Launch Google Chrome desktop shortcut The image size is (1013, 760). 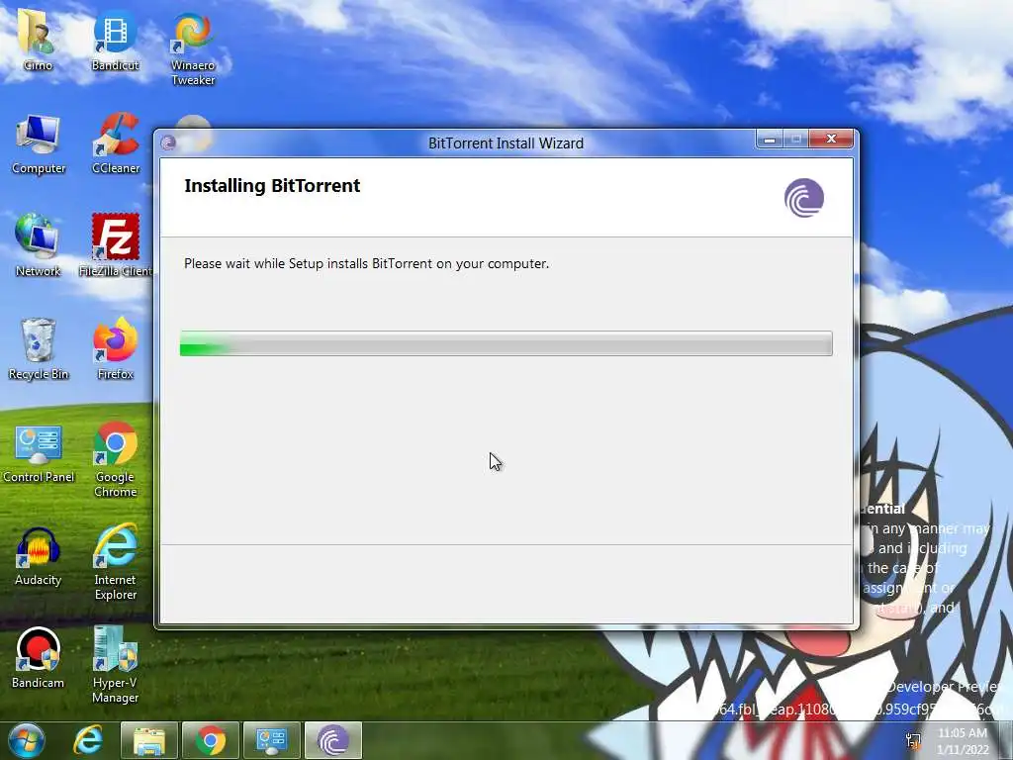(x=115, y=460)
